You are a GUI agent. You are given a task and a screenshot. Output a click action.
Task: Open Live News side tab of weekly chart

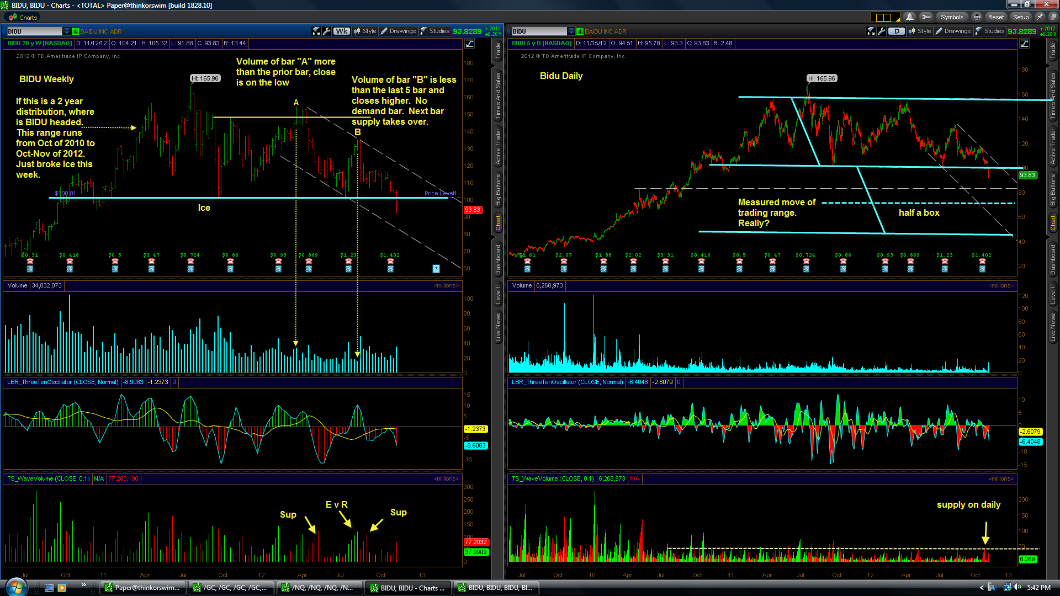pos(498,327)
